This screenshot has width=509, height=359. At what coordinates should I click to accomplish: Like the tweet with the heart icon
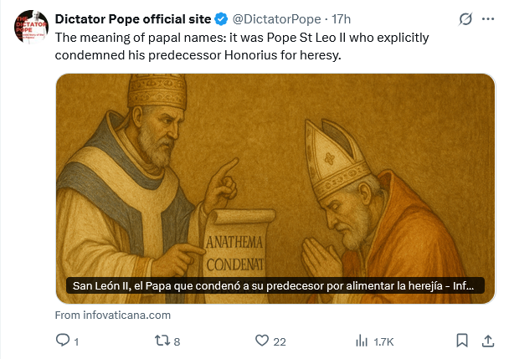point(261,341)
